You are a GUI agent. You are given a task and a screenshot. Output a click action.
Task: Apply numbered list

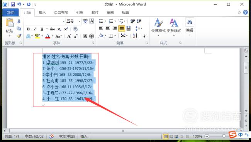pos(111,21)
